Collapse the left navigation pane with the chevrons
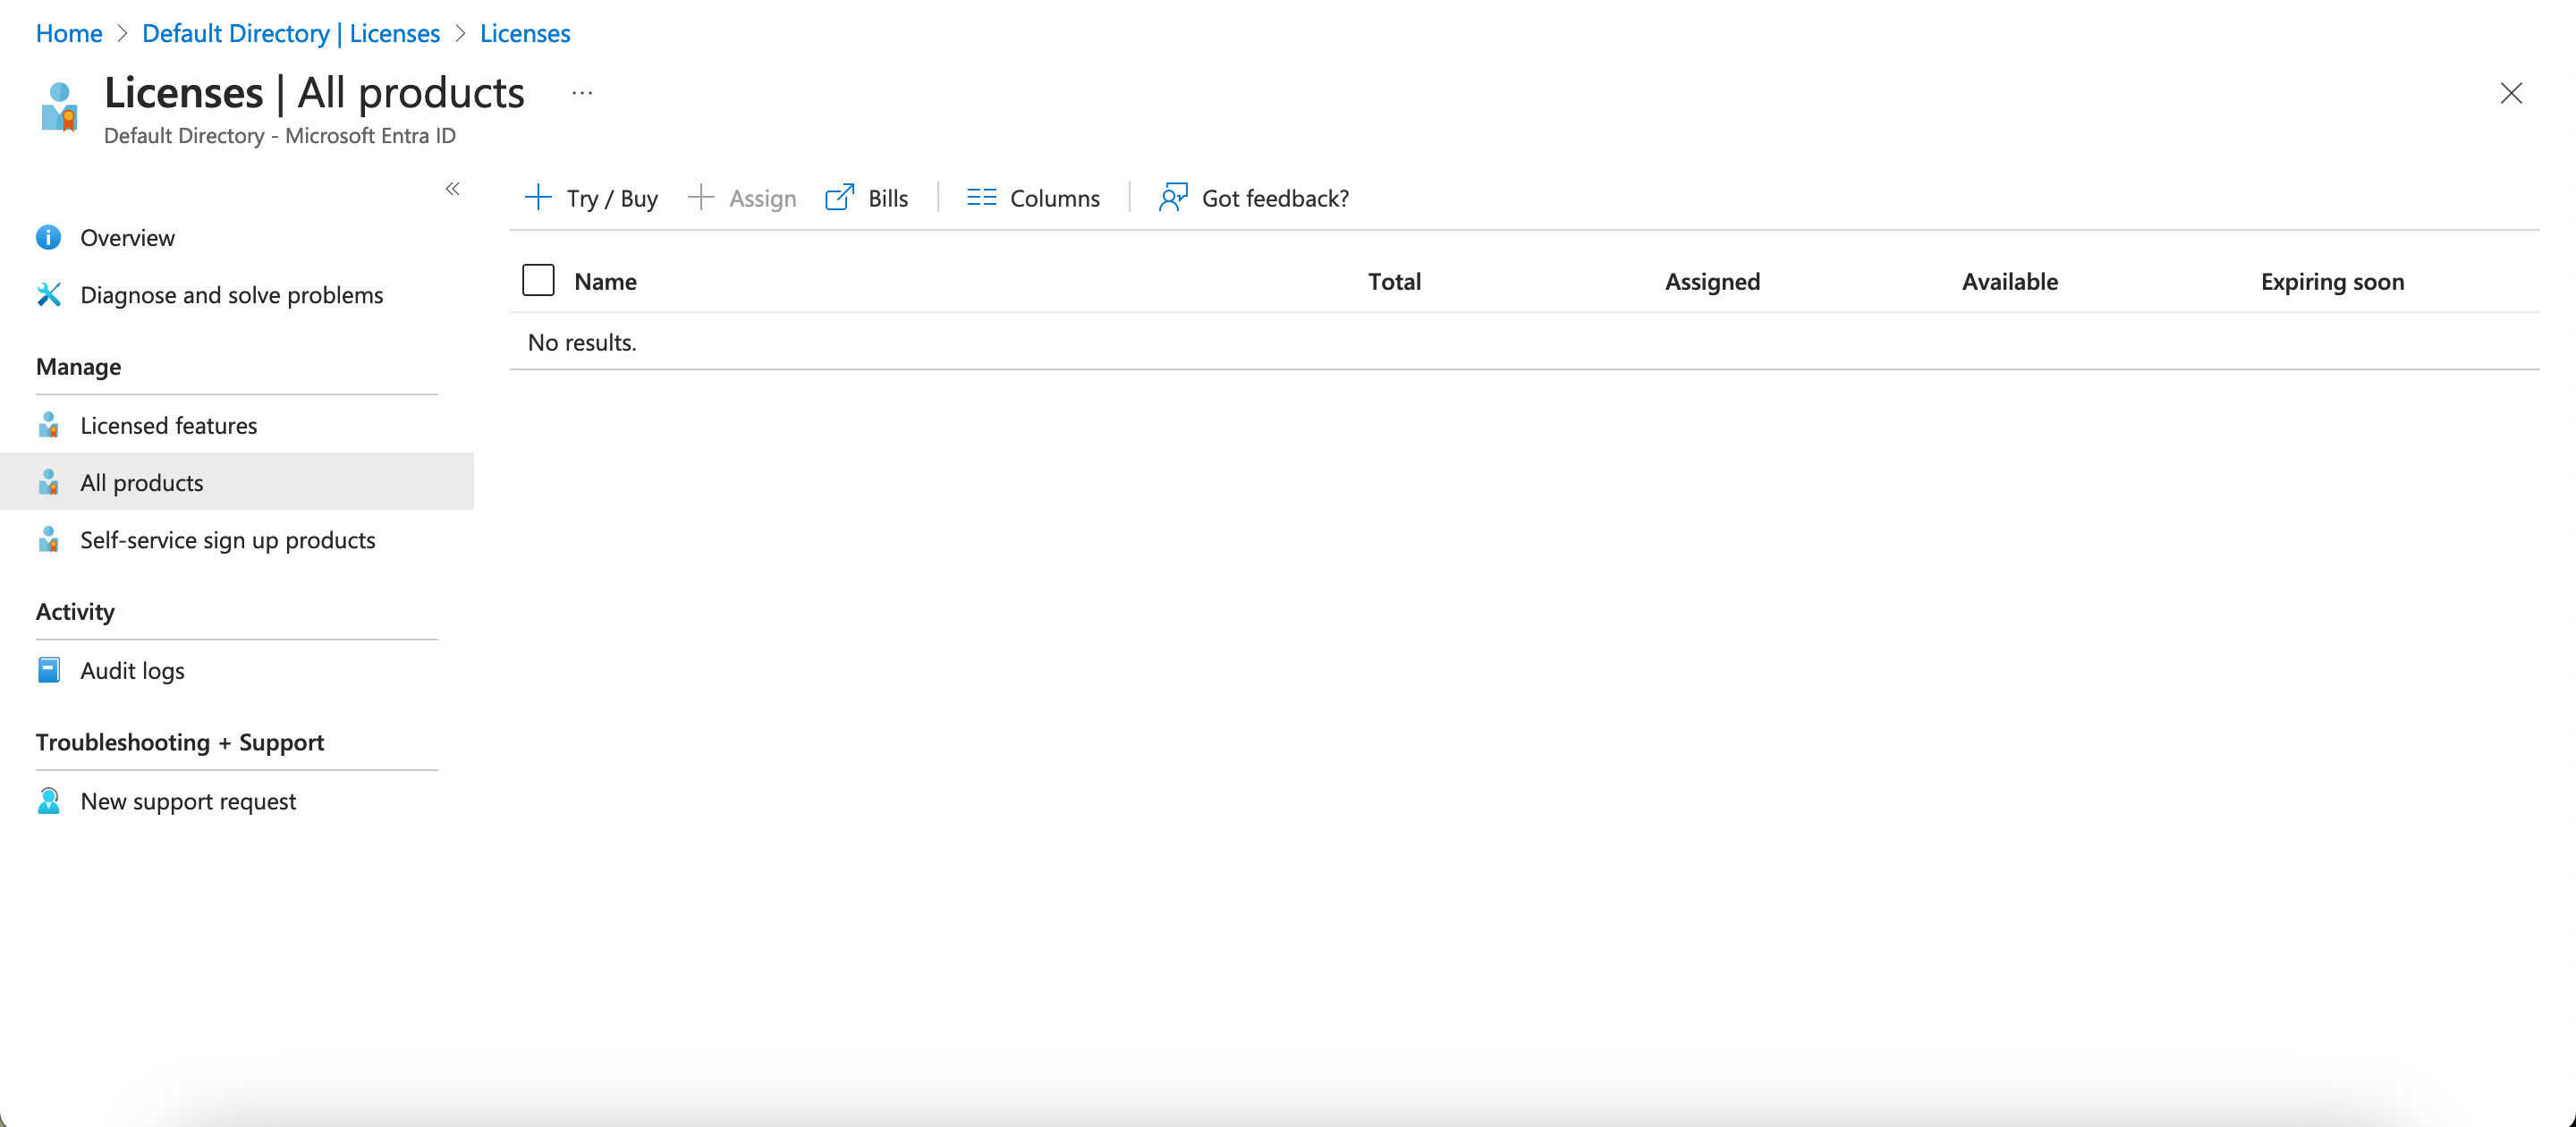The width and height of the screenshot is (2576, 1127). [452, 188]
